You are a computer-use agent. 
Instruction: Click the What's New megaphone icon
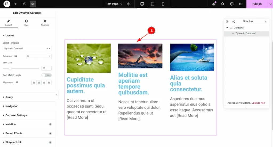tap(214, 4)
